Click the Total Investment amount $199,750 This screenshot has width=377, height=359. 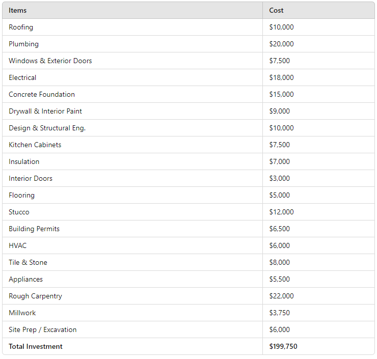click(x=283, y=346)
